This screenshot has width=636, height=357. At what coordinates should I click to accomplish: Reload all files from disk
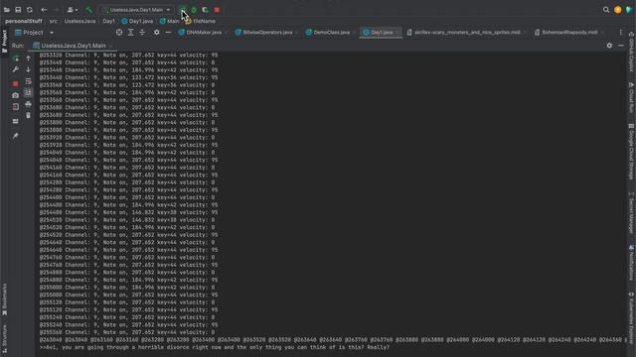pos(30,10)
